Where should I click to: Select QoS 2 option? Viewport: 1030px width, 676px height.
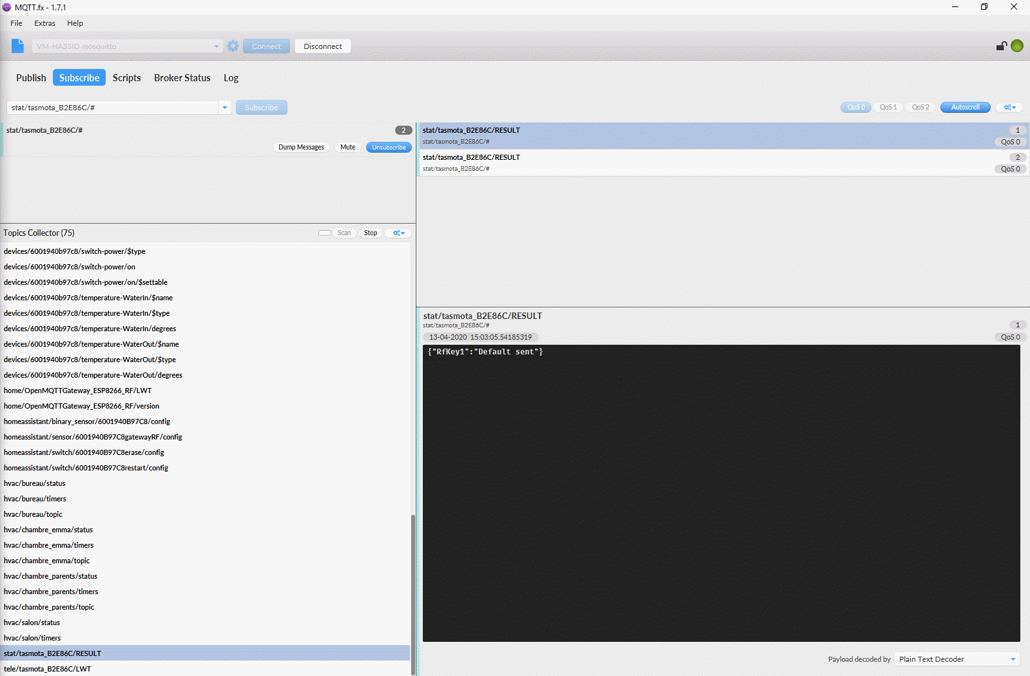(920, 108)
